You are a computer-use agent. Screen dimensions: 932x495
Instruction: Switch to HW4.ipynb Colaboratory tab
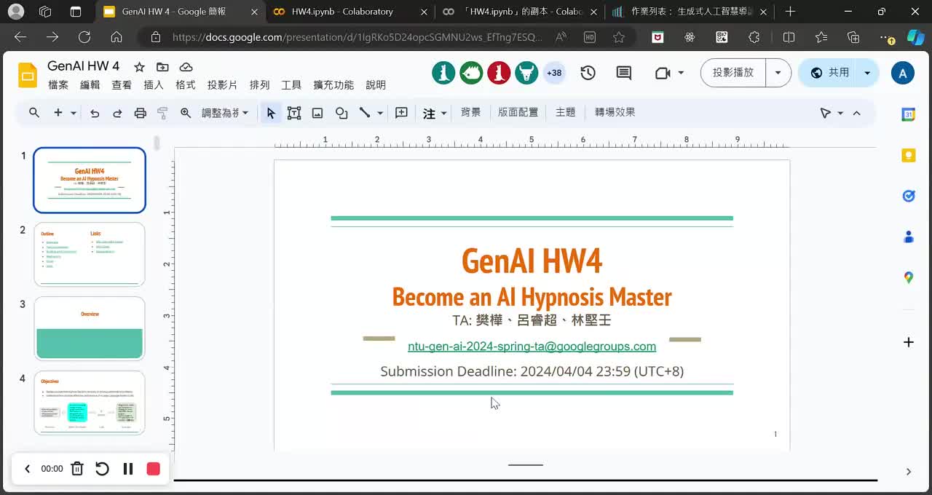pyautogui.click(x=341, y=12)
